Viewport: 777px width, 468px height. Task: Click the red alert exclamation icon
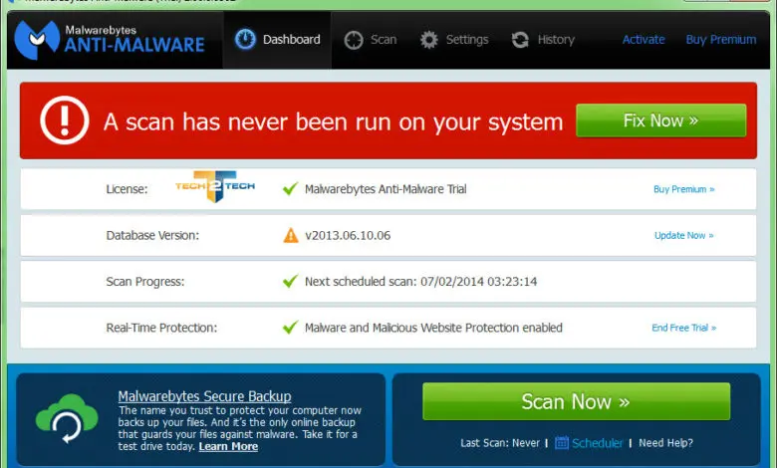click(x=65, y=120)
